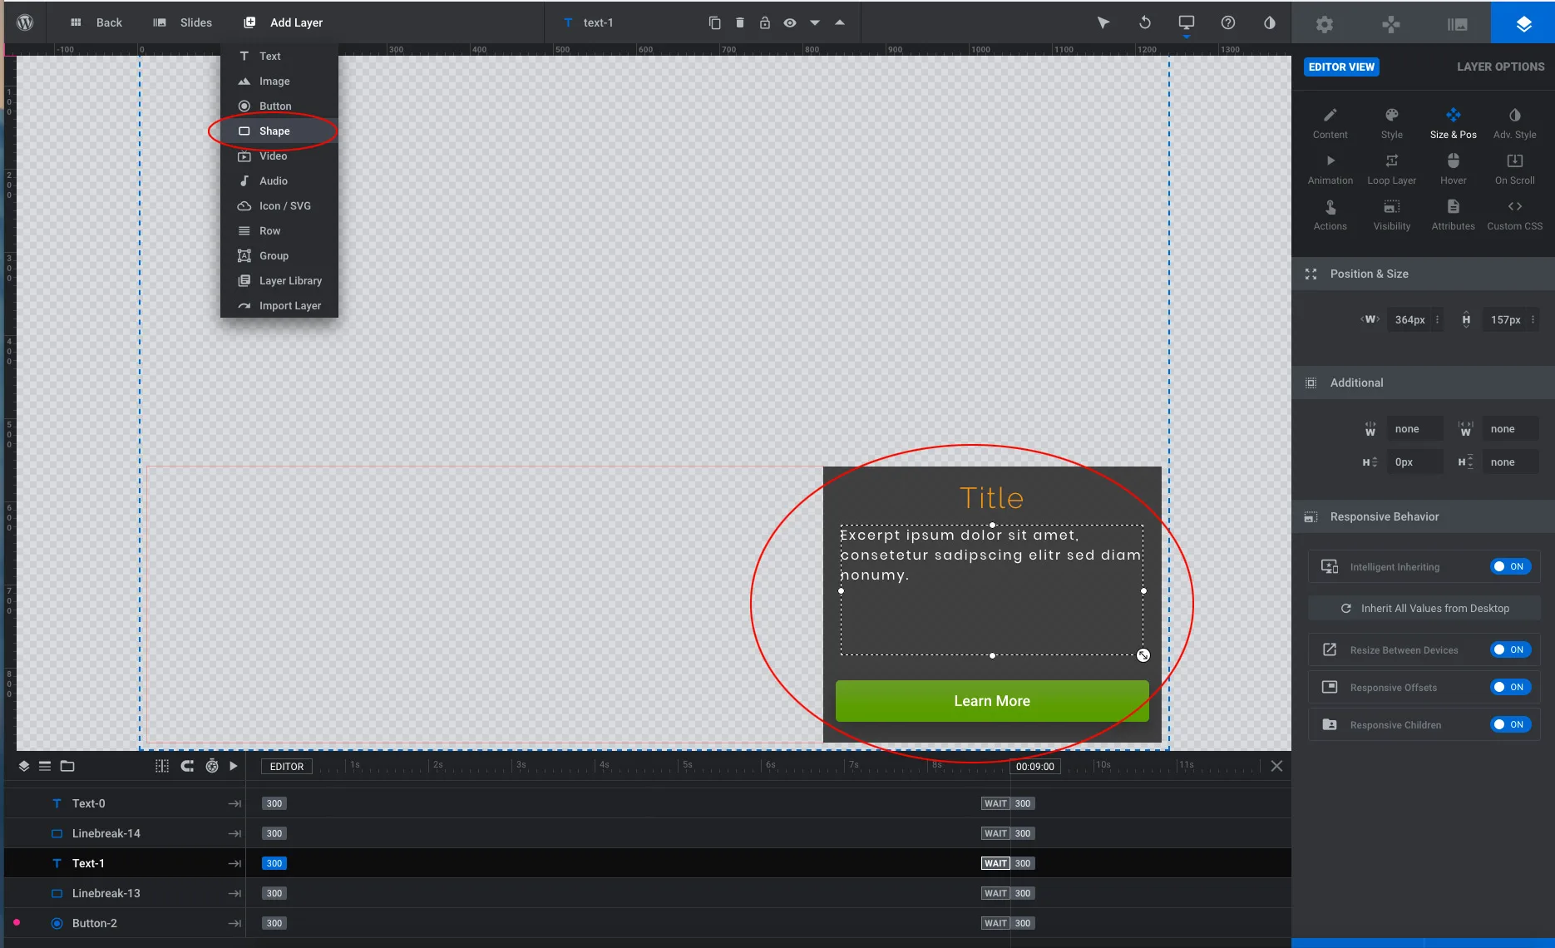This screenshot has width=1555, height=948.
Task: Delete the text-1 layer with trash icon
Action: click(739, 22)
